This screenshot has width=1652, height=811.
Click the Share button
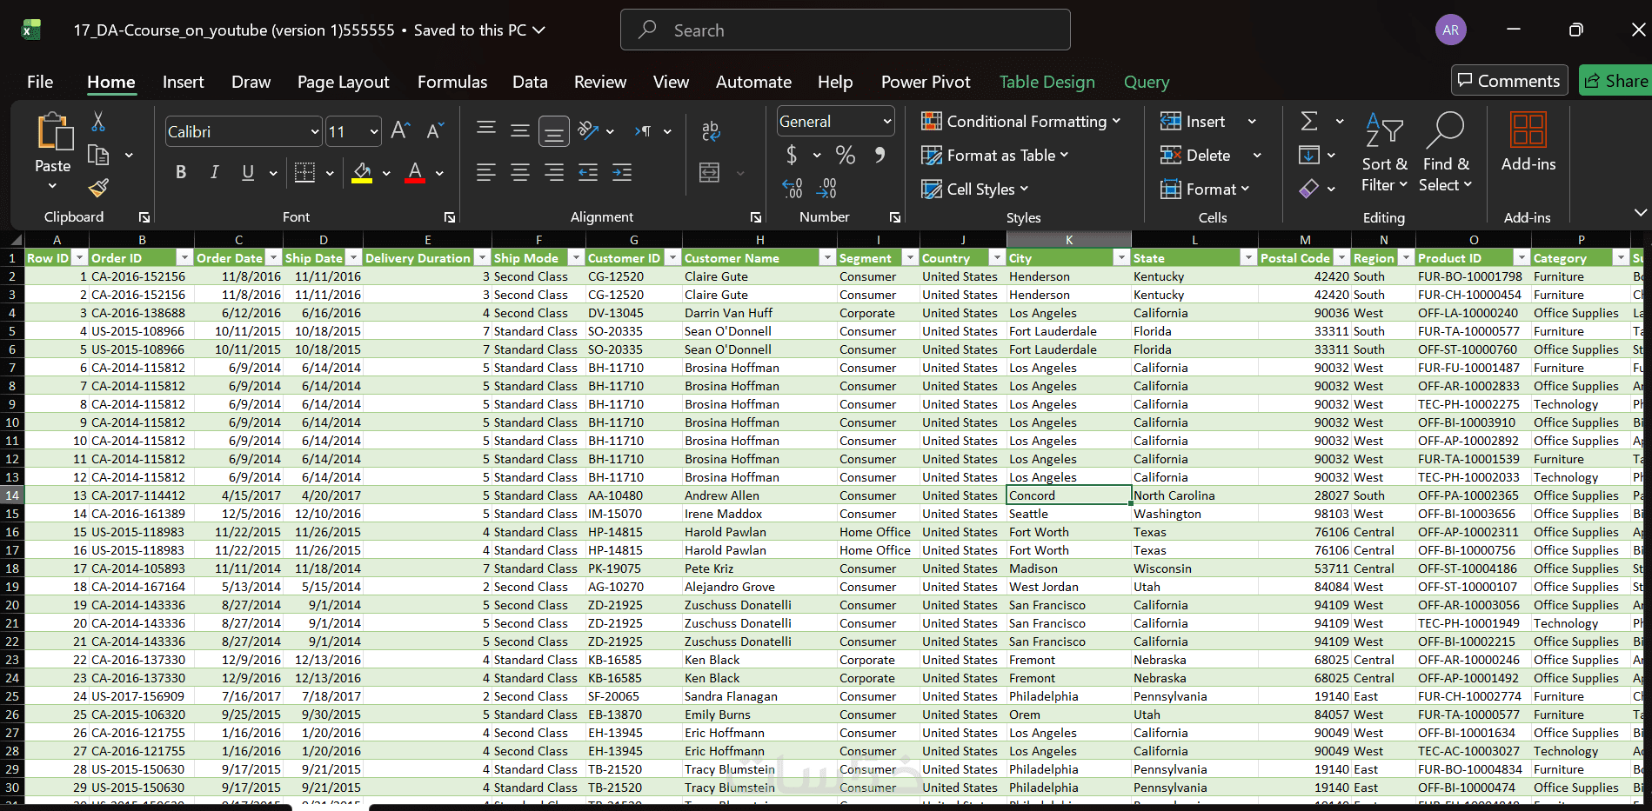tap(1616, 81)
